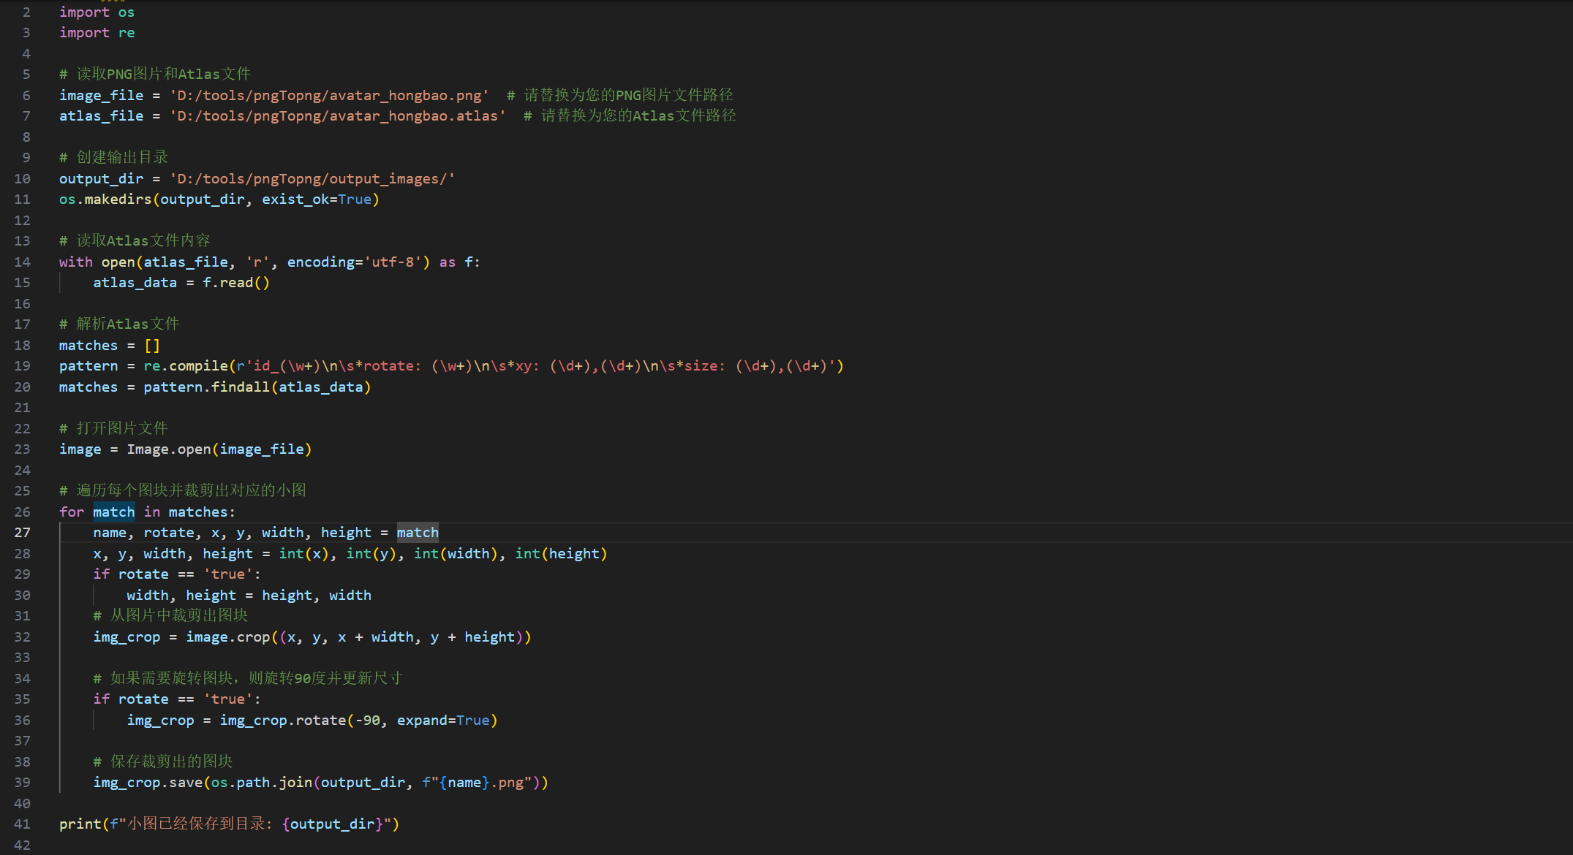This screenshot has width=1573, height=855.
Task: Click os.makedirs function call
Action: (117, 199)
